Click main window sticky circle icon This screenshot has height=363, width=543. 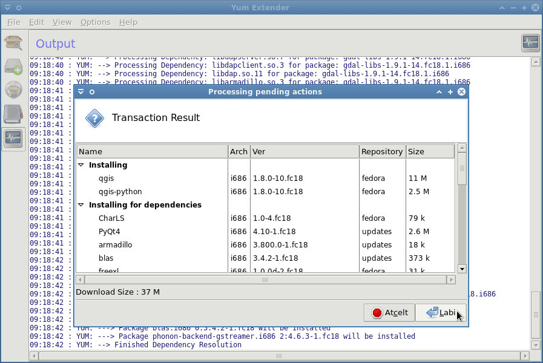click(x=19, y=8)
